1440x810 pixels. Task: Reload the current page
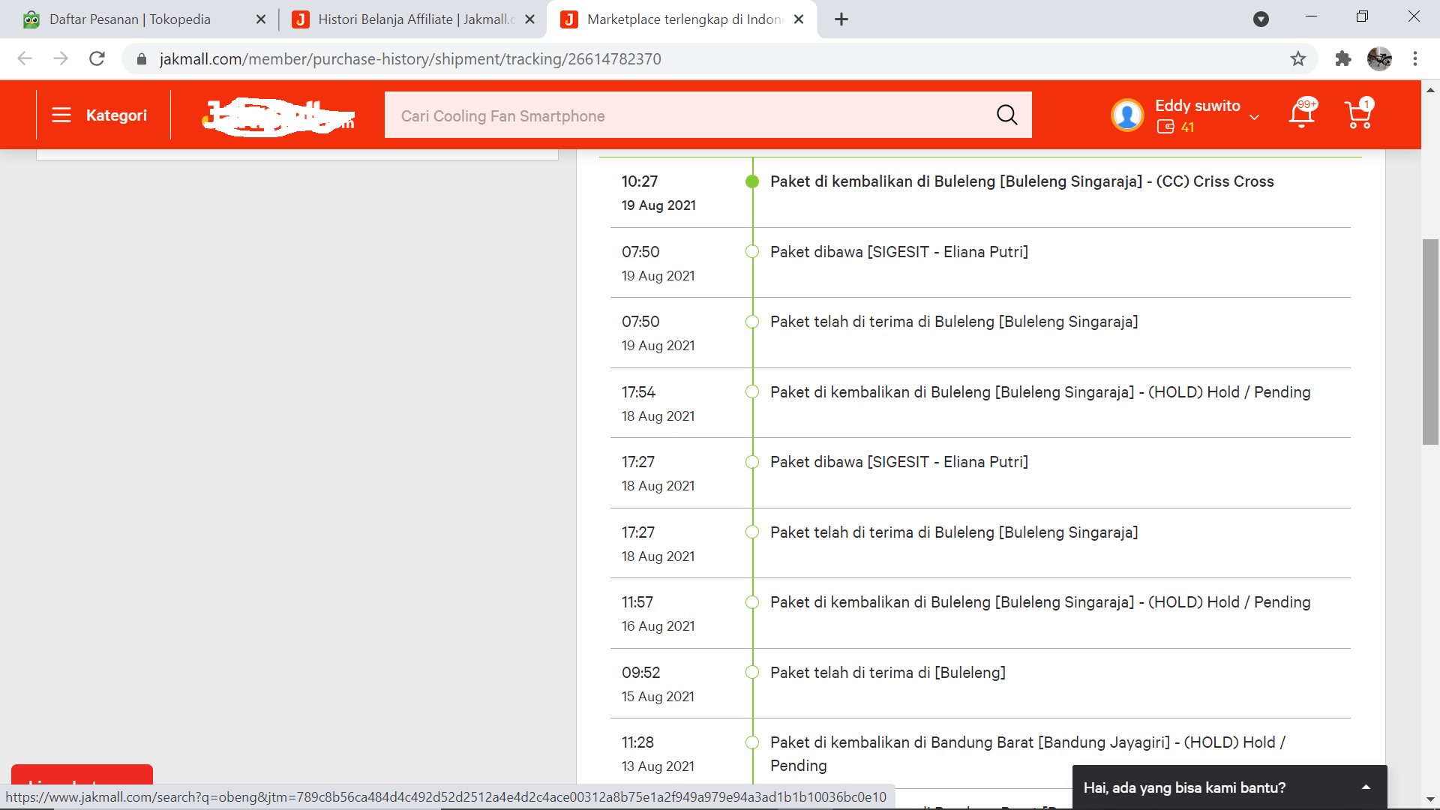coord(97,58)
